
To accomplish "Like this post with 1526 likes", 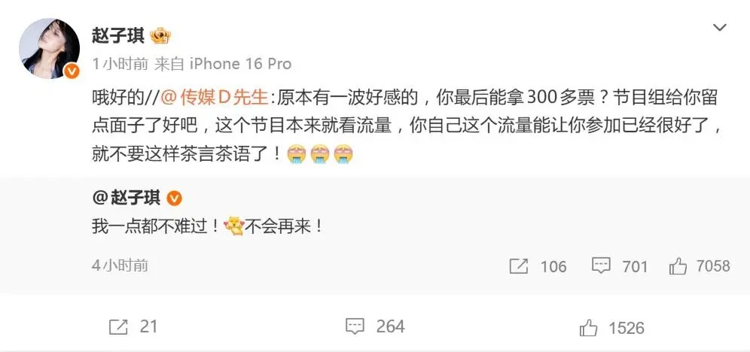I will pos(588,328).
